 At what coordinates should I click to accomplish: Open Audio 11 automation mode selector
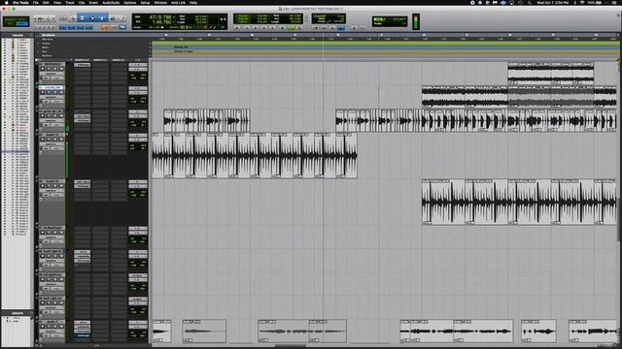click(56, 148)
